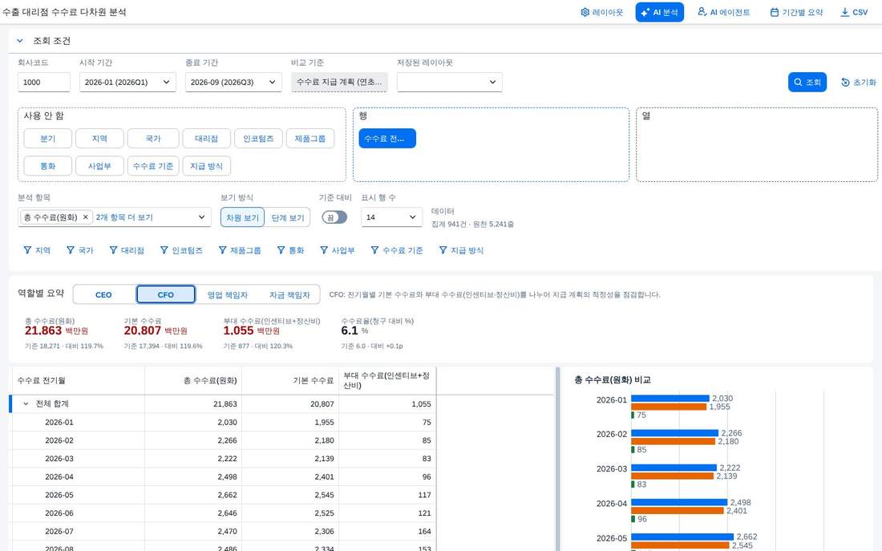Click the 기본 수수료 column header

point(290,380)
